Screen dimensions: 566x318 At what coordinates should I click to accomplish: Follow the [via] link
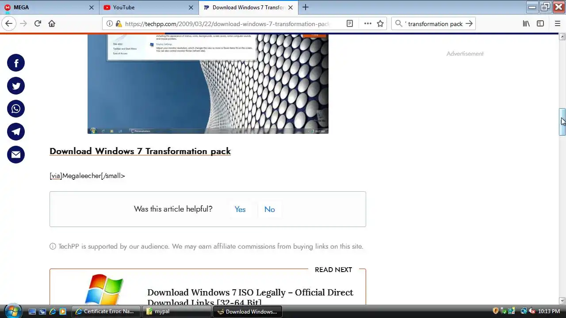(56, 176)
